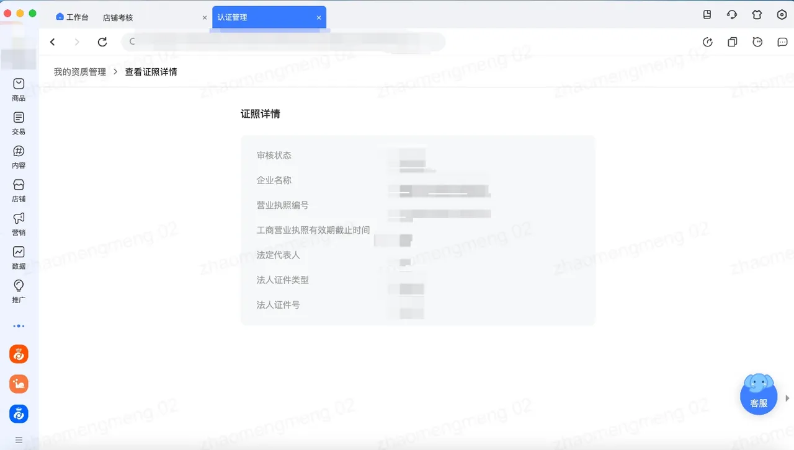This screenshot has height=450, width=794.
Task: Open the 店铺 (Shop) section in sidebar
Action: click(x=19, y=190)
